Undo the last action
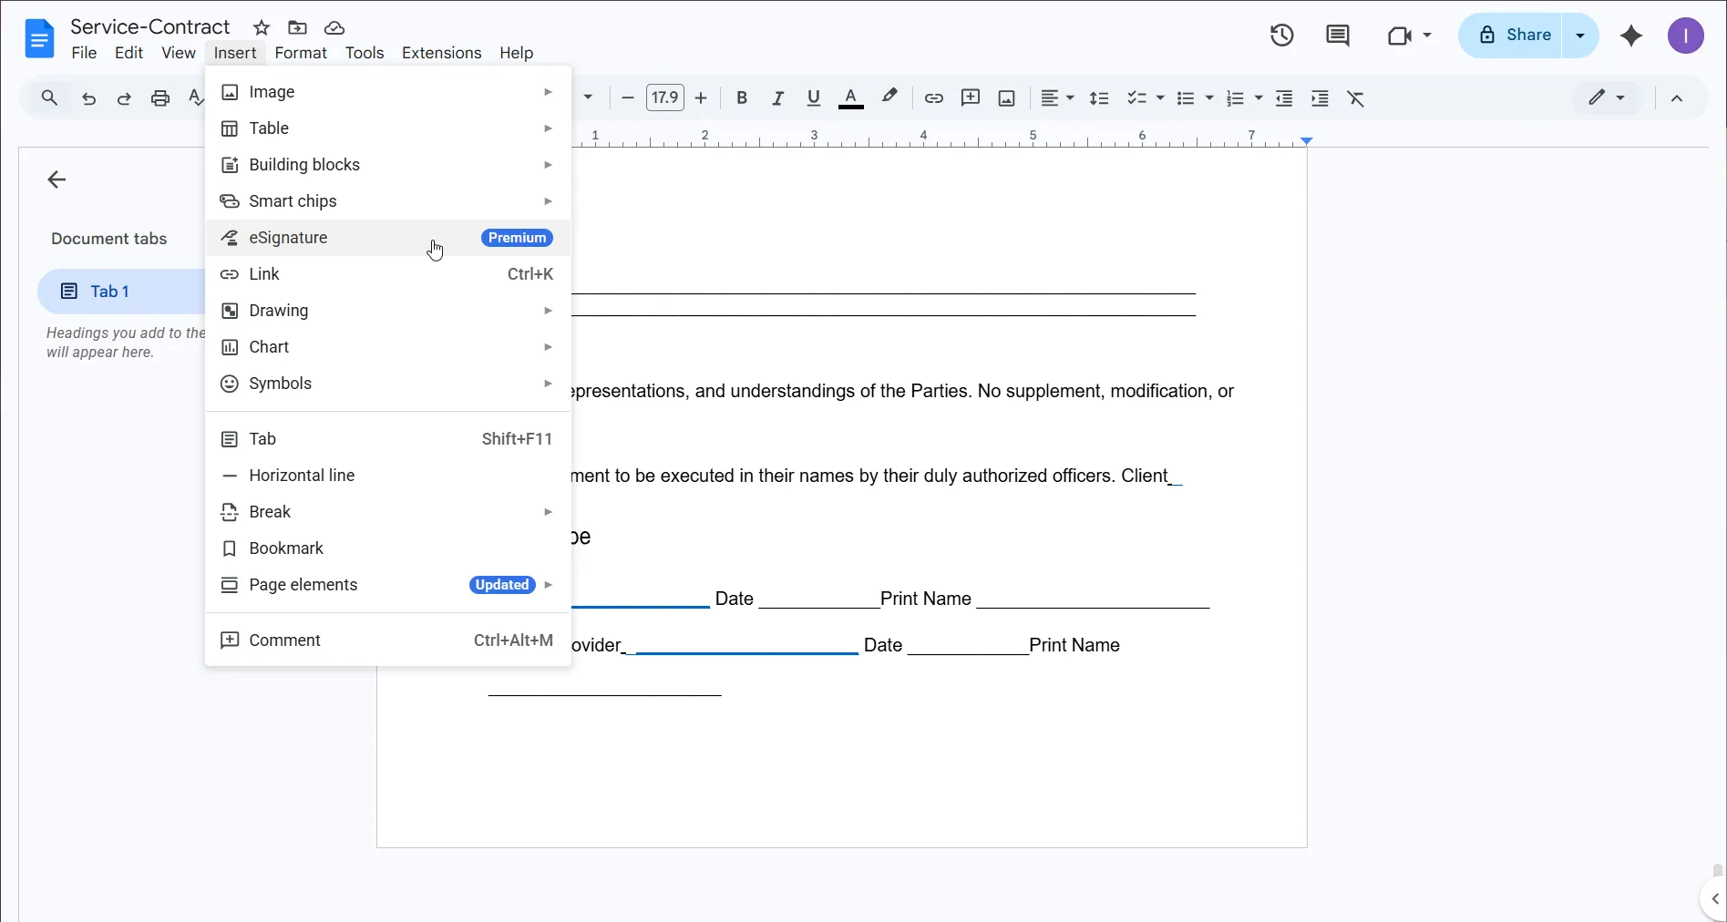This screenshot has width=1727, height=922. click(88, 98)
